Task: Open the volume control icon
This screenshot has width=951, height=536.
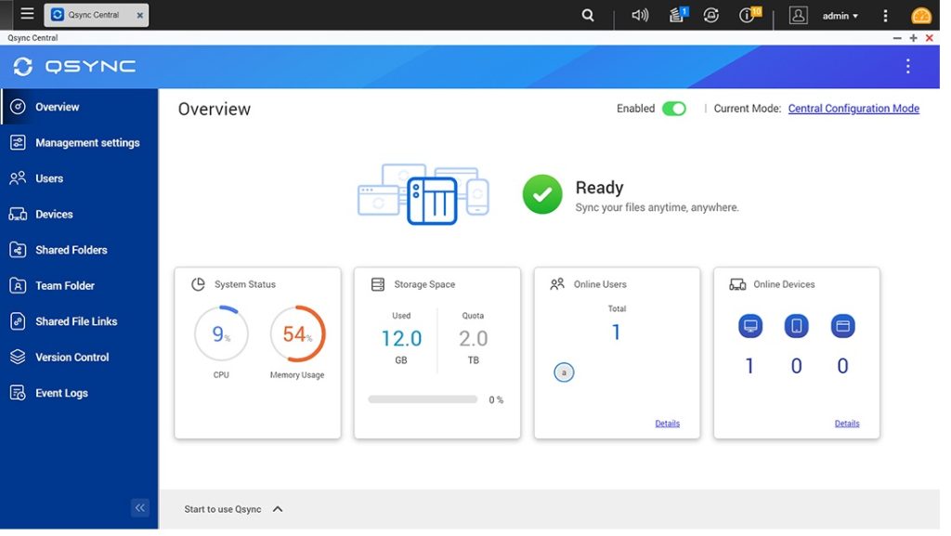Action: [x=640, y=15]
